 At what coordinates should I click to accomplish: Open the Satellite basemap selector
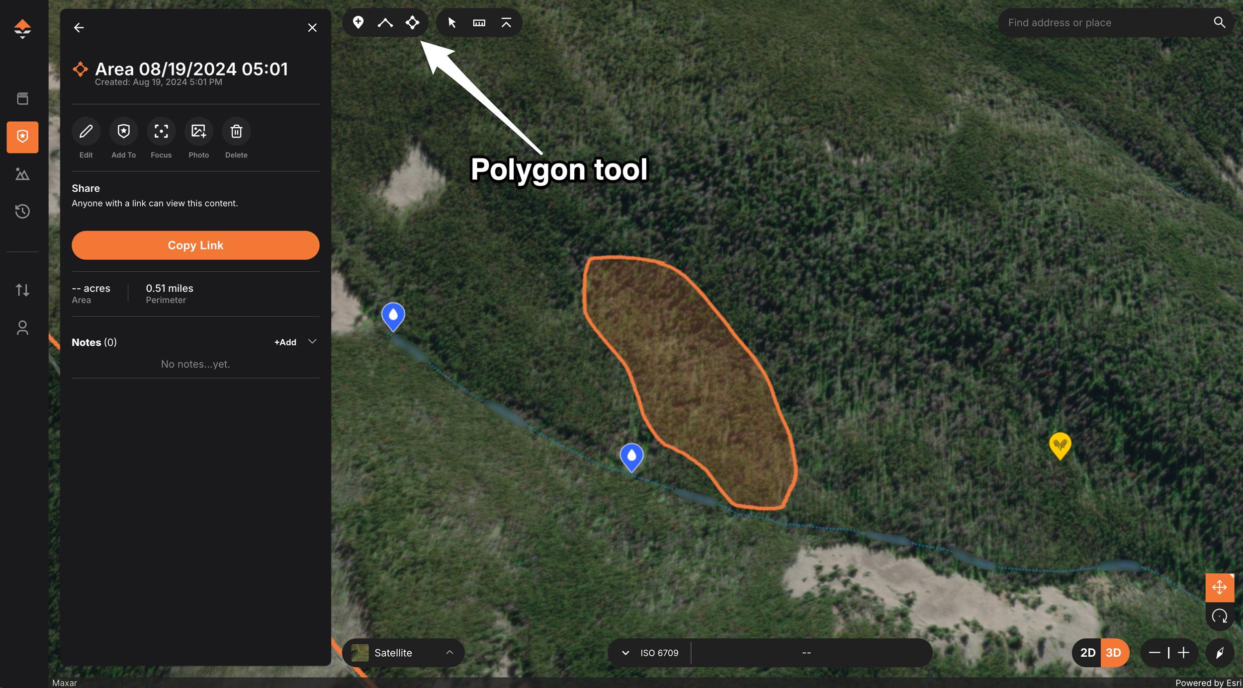pos(403,652)
